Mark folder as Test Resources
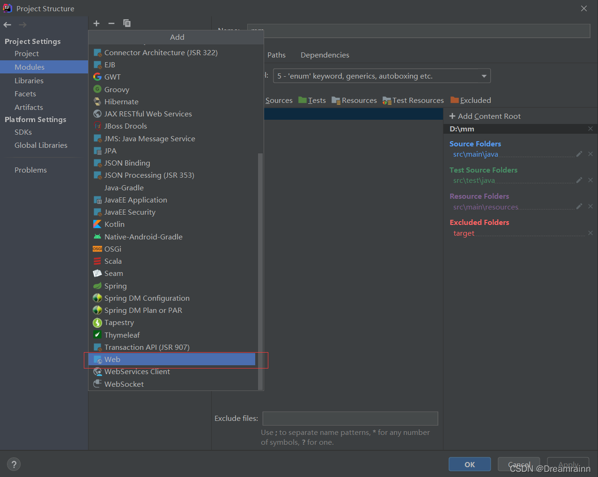 point(413,100)
